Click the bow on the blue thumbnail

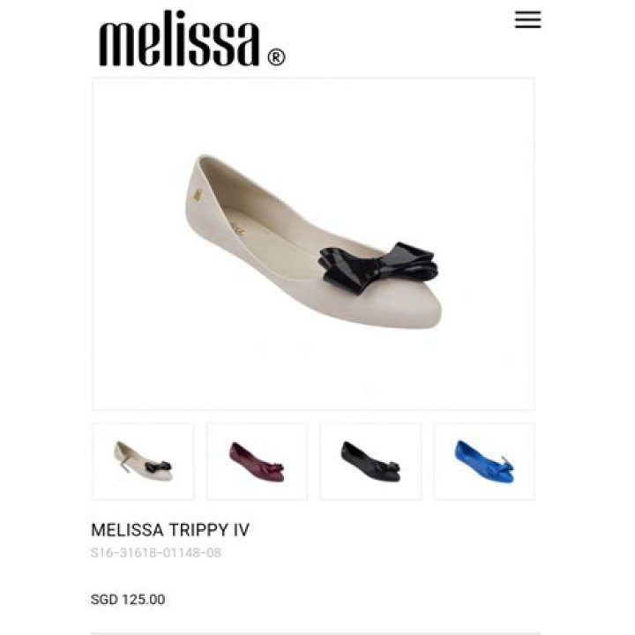coord(504,465)
